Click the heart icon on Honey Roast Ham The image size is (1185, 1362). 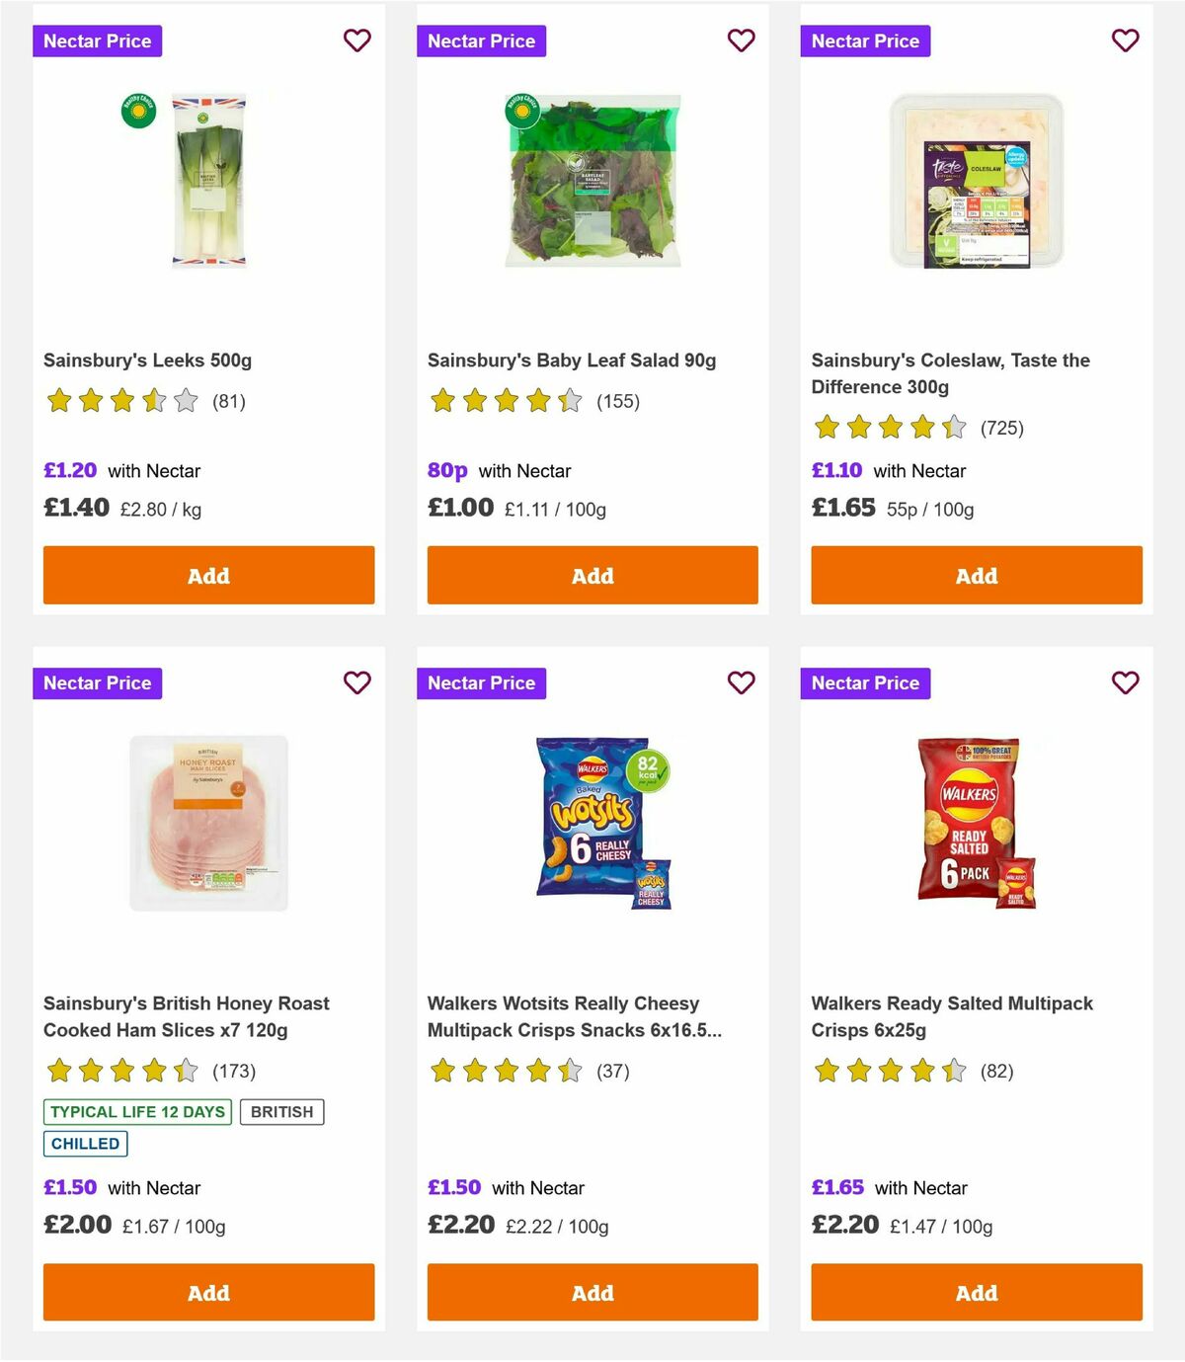click(x=356, y=682)
